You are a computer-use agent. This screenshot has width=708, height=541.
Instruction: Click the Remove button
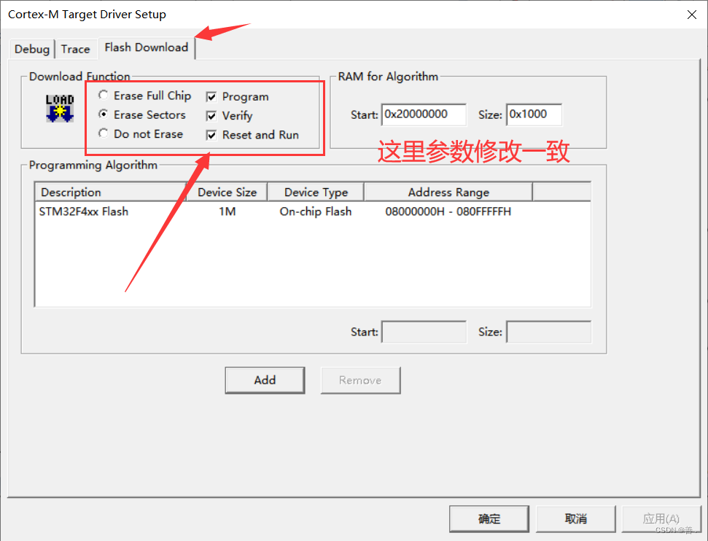[360, 380]
